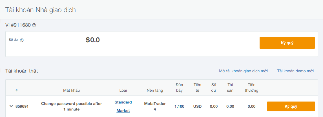Image resolution: width=323 pixels, height=117 pixels.
Task: Open Mở tài khoản giao dịch mới link
Action: pyautogui.click(x=243, y=71)
